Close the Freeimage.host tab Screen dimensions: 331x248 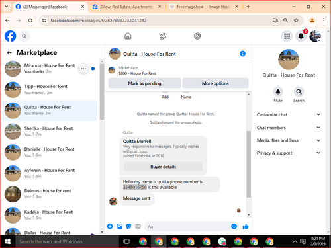coord(236,7)
